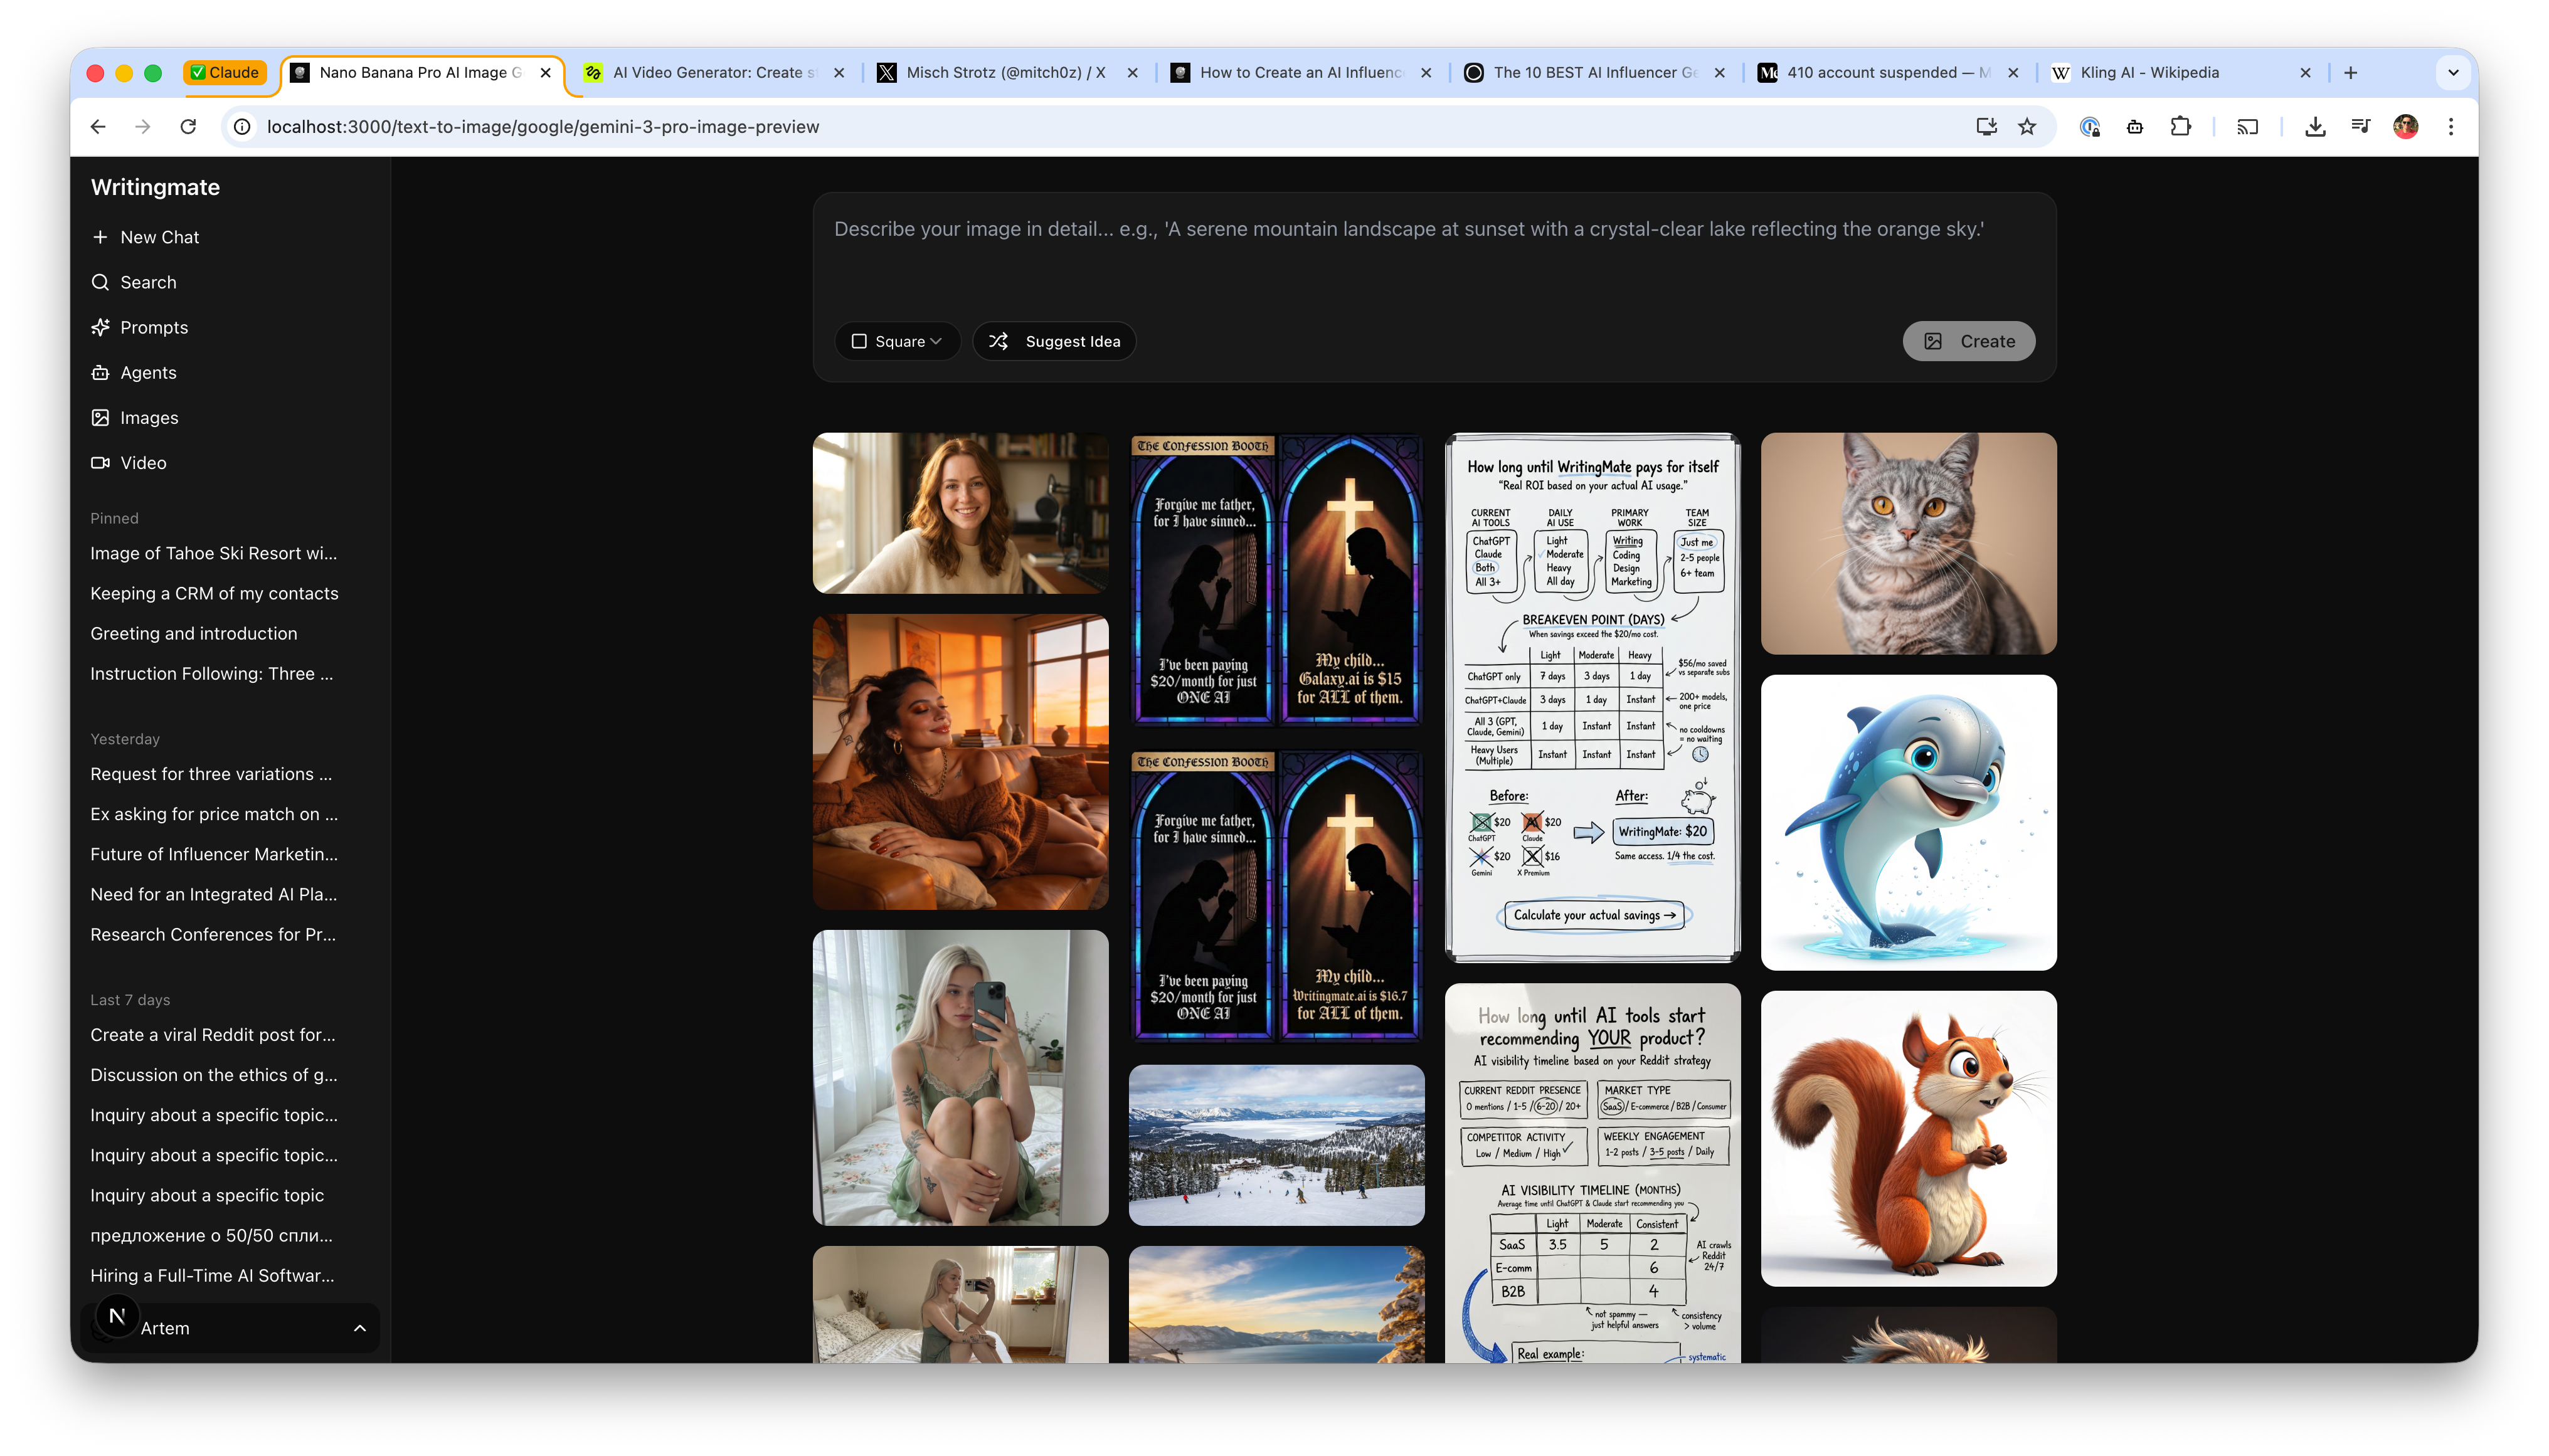Open the Video section

[143, 462]
